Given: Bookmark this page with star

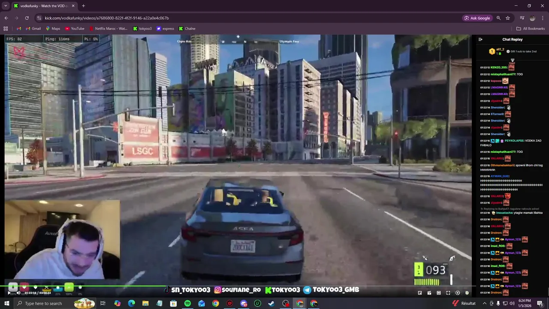Looking at the screenshot, I should click(508, 18).
